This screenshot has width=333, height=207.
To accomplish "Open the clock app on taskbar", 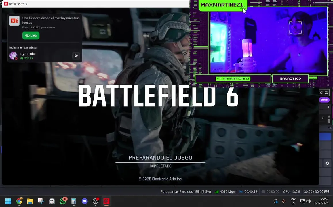I will pyautogui.click(x=52, y=201).
